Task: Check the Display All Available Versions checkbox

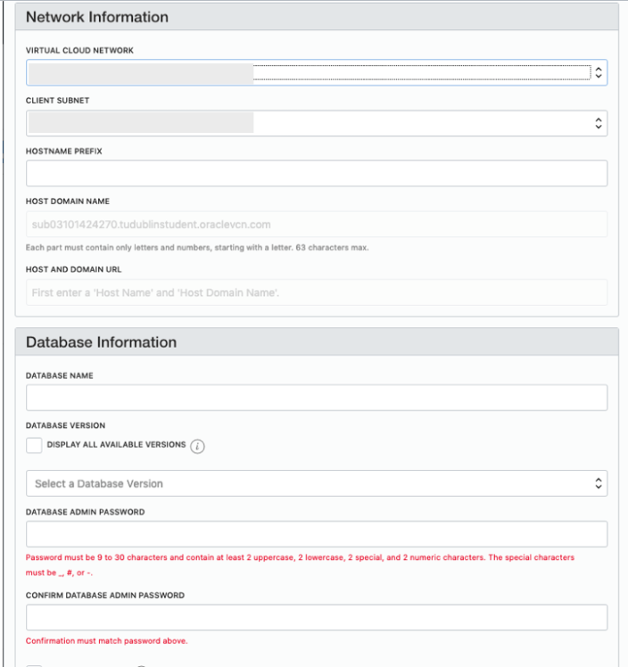Action: click(x=34, y=445)
